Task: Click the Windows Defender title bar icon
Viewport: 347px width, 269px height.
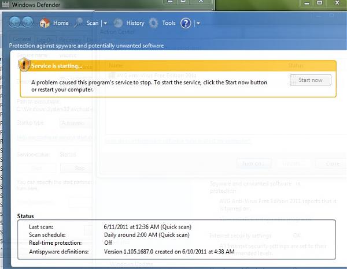Action: coord(5,4)
